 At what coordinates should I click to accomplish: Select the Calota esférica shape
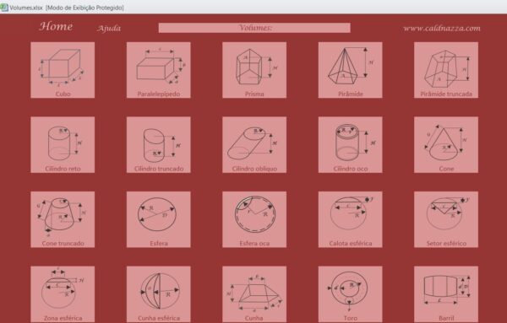tap(350, 219)
